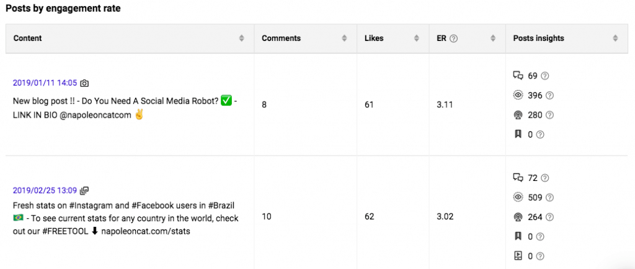Sort table by Content column arrows
Viewport: 635px width, 269px height.
(x=242, y=38)
